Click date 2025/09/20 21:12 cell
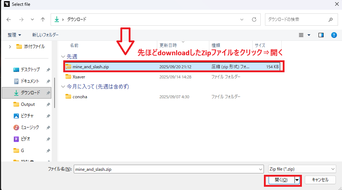Viewport: 342px width, 190px height. (175, 67)
